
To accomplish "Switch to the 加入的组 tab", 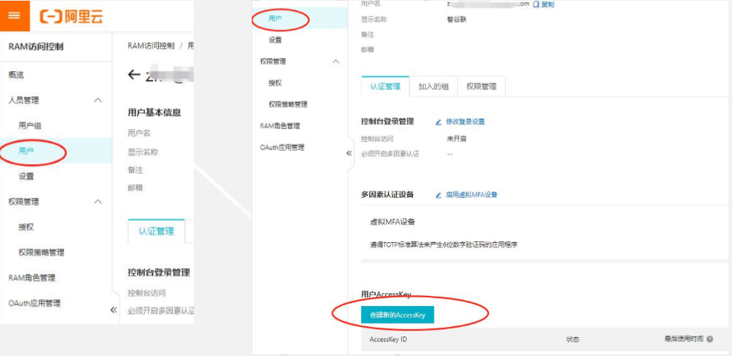I will point(433,86).
